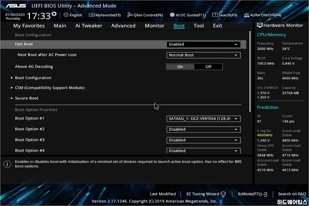The width and height of the screenshot is (309, 206).
Task: Click the Version 2.17.1246 copyright text
Action: [154, 201]
